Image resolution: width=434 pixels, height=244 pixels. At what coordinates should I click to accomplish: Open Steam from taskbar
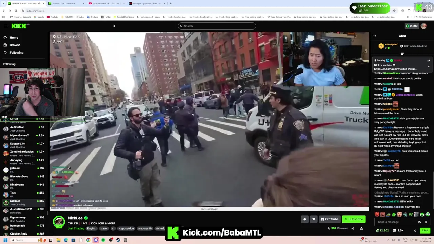pos(118,240)
